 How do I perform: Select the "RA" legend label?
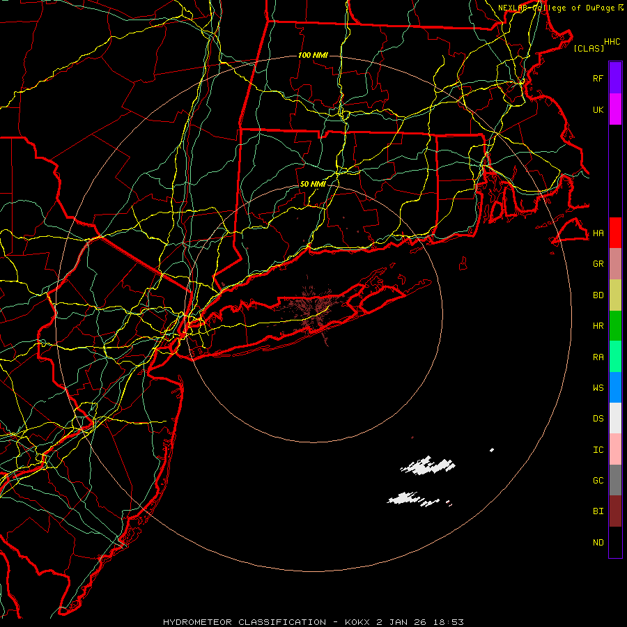(598, 357)
